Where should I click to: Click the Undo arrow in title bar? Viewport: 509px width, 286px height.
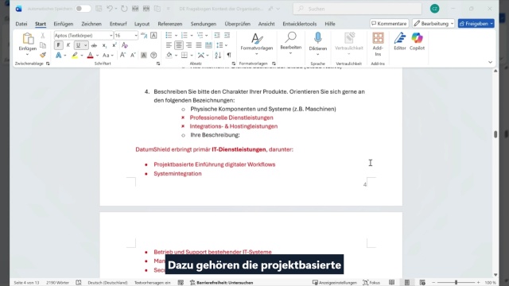point(110,9)
